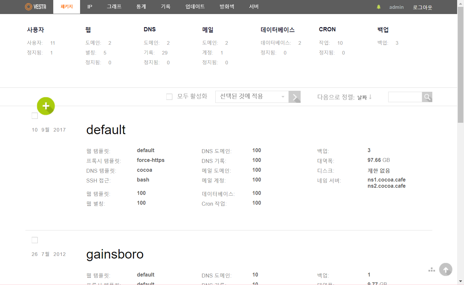Toggle sort direction arrow next to 날짜
Image resolution: width=464 pixels, height=285 pixels.
pos(370,97)
